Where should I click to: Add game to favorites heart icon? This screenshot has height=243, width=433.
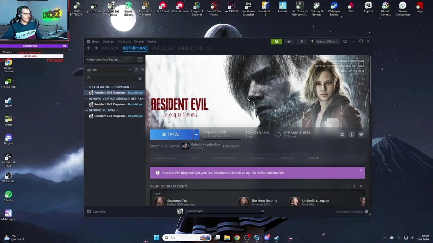(x=361, y=135)
